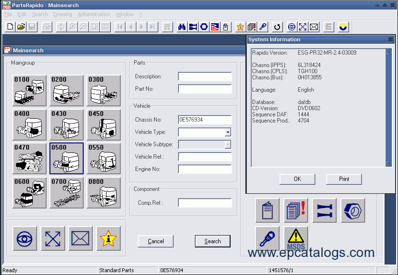Viewport: 398px width, 275px height.
Task: Select maingroup 0200 thumbnail
Action: [x=67, y=91]
